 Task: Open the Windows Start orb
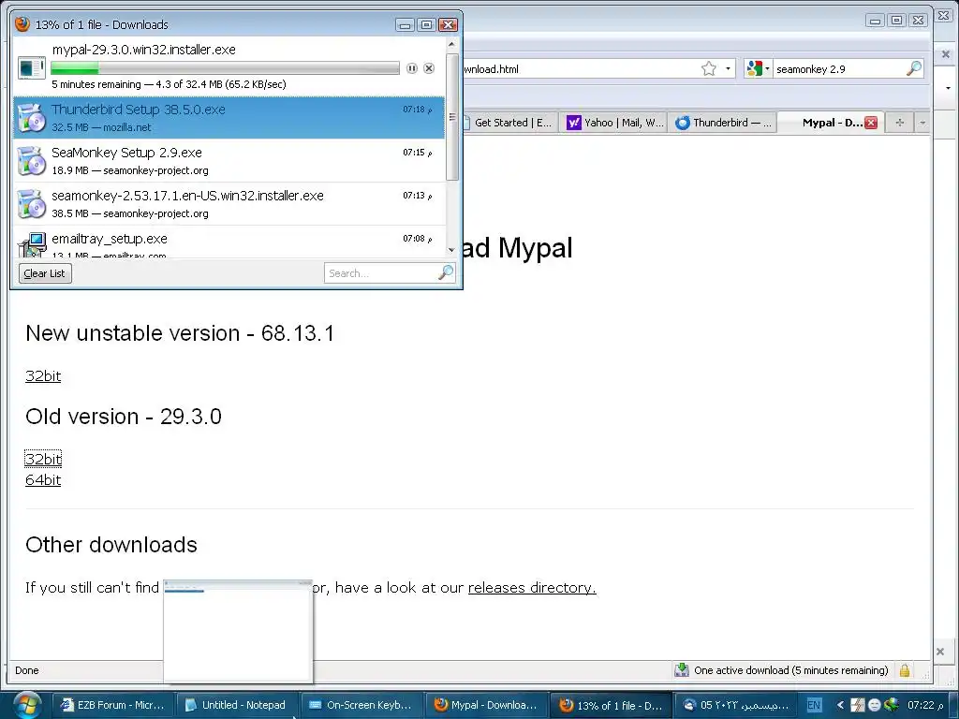tap(27, 705)
